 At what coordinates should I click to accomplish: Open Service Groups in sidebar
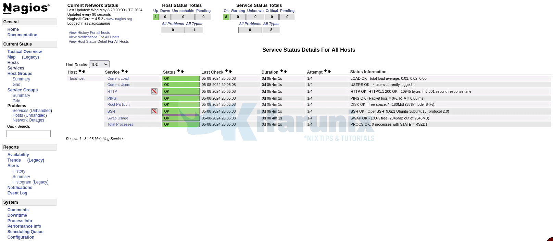[x=23, y=90]
